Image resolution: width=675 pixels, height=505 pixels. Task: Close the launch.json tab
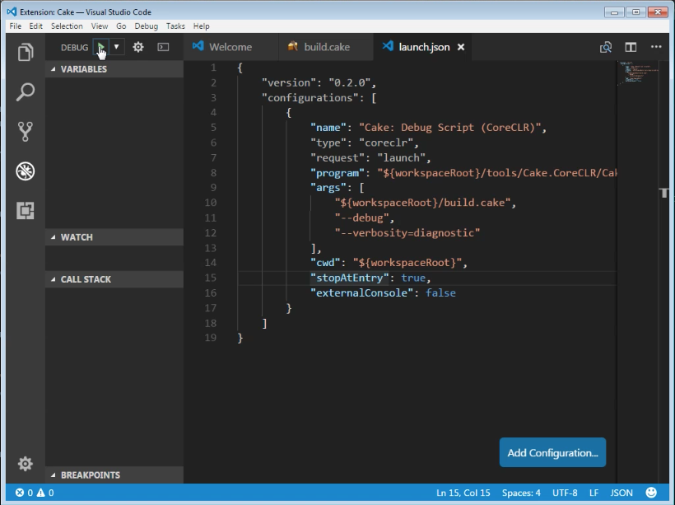[x=461, y=47]
